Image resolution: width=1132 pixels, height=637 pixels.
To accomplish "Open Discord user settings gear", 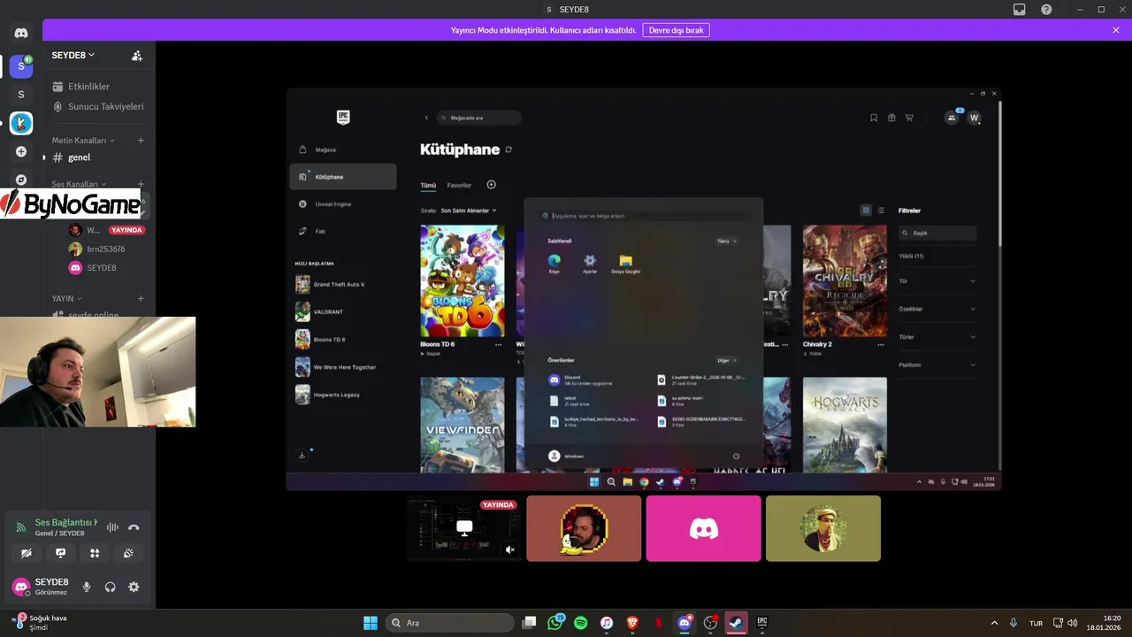I will (134, 587).
